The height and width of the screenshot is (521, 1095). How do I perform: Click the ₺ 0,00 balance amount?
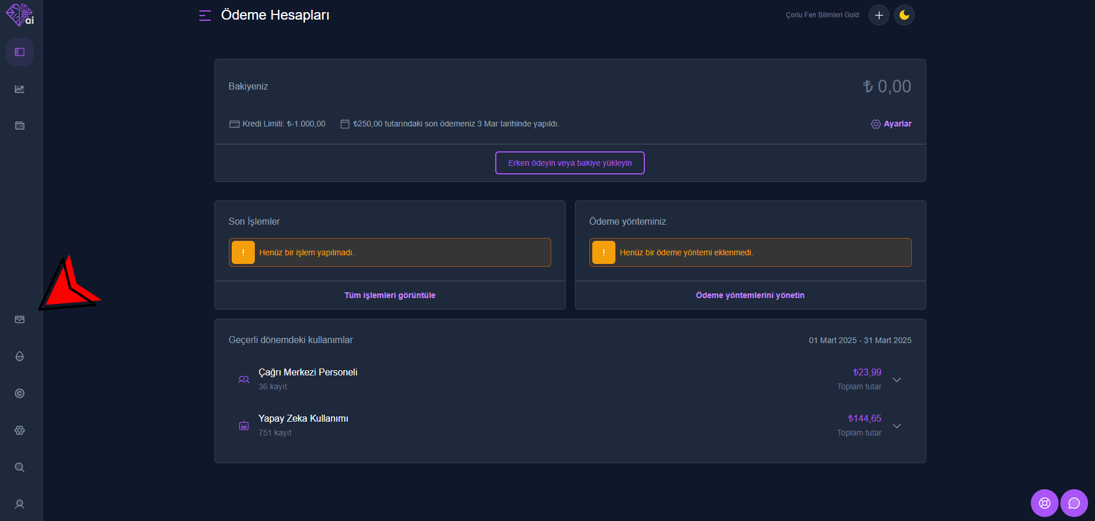tap(887, 86)
